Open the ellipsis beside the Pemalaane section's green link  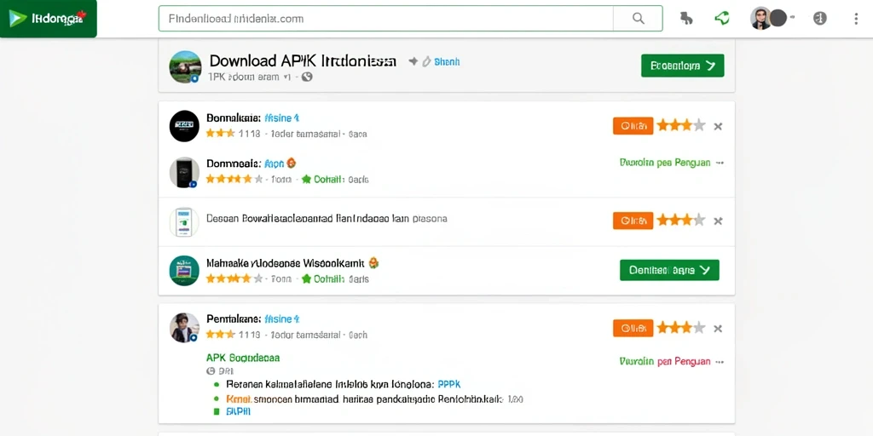[x=720, y=361]
